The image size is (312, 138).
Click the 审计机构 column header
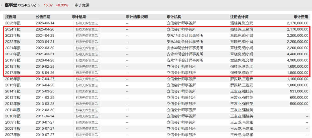[x=174, y=17]
